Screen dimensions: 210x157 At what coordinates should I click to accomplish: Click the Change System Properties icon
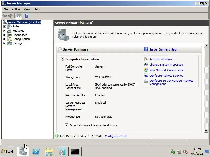(146, 64)
